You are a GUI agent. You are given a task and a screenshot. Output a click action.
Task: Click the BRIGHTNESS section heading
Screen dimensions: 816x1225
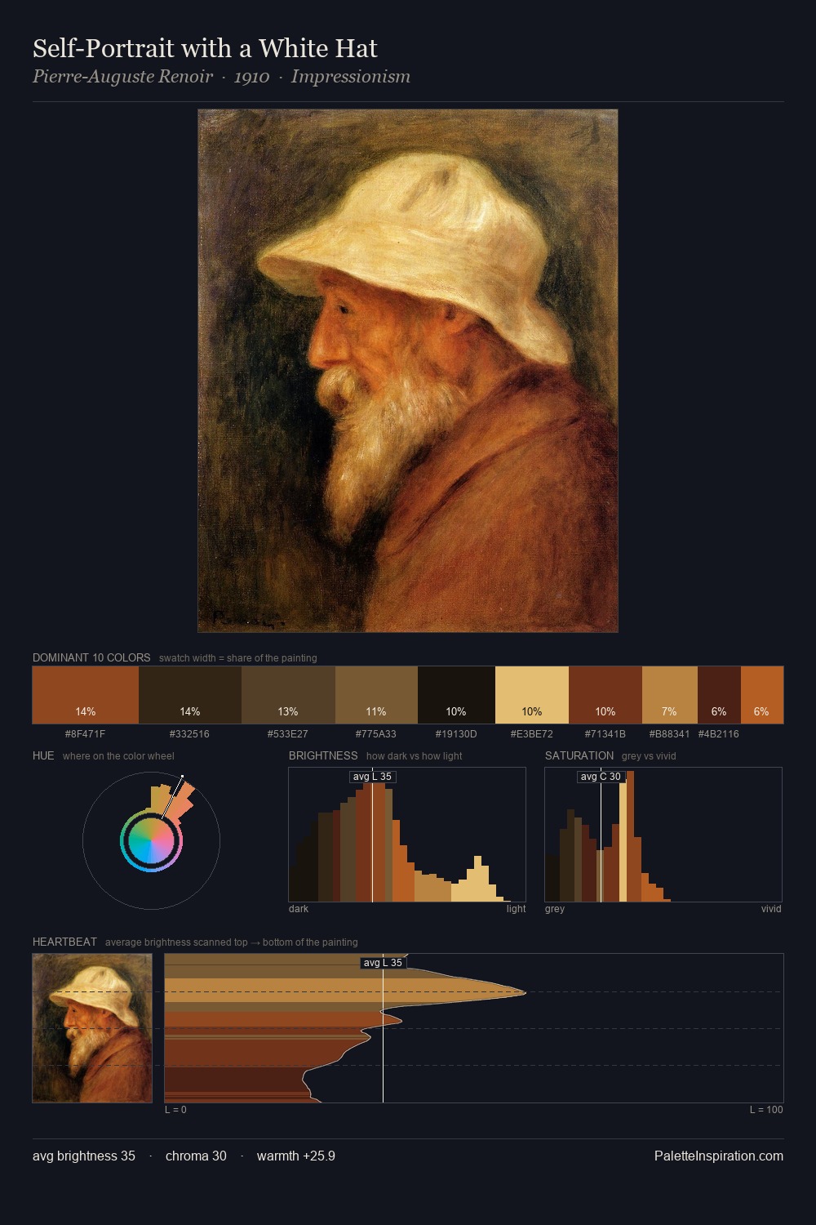click(323, 755)
